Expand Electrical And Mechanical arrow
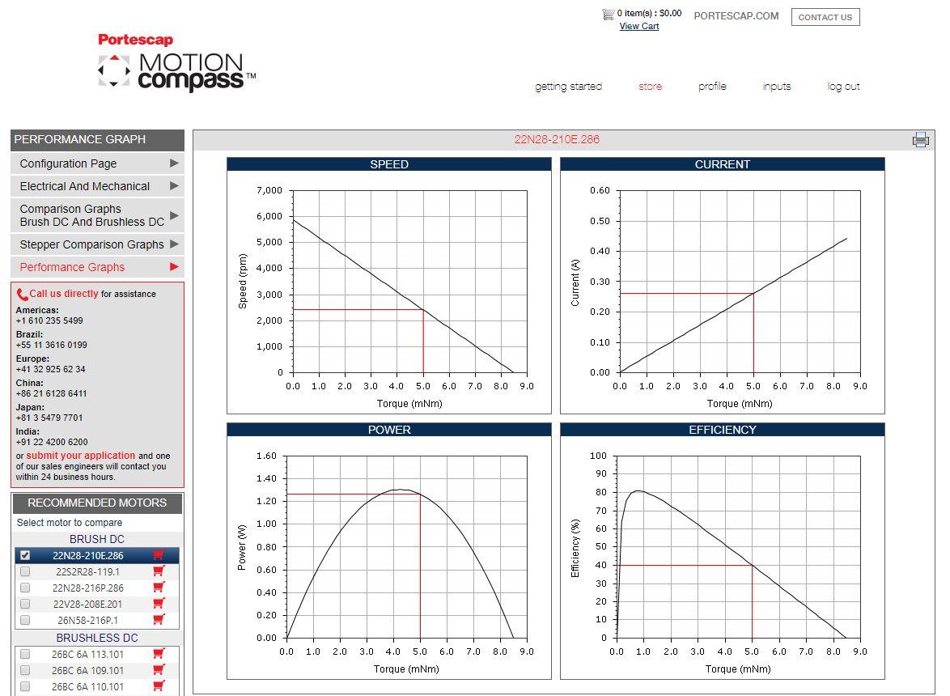 175,186
